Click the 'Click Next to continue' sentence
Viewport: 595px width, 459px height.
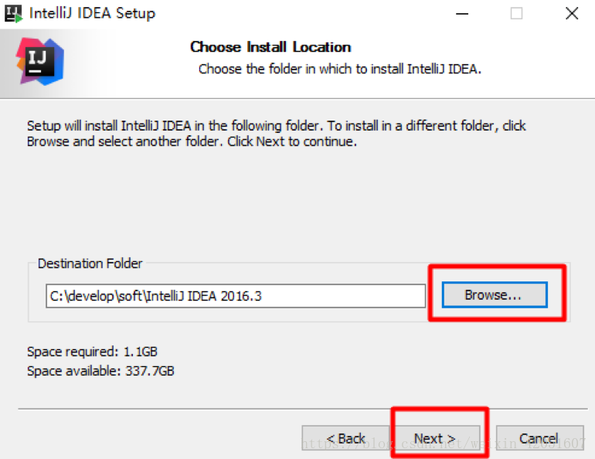pyautogui.click(x=292, y=142)
